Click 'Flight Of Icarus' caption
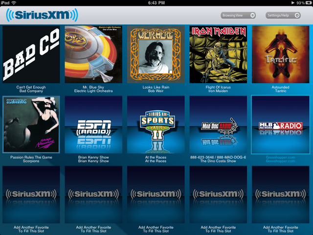313x235 pixels. click(218, 87)
